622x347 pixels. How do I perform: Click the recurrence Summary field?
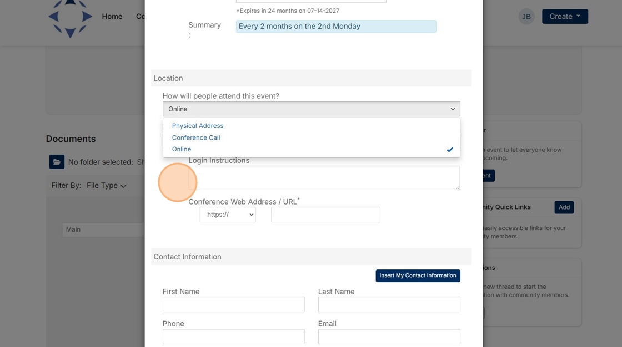[336, 27]
